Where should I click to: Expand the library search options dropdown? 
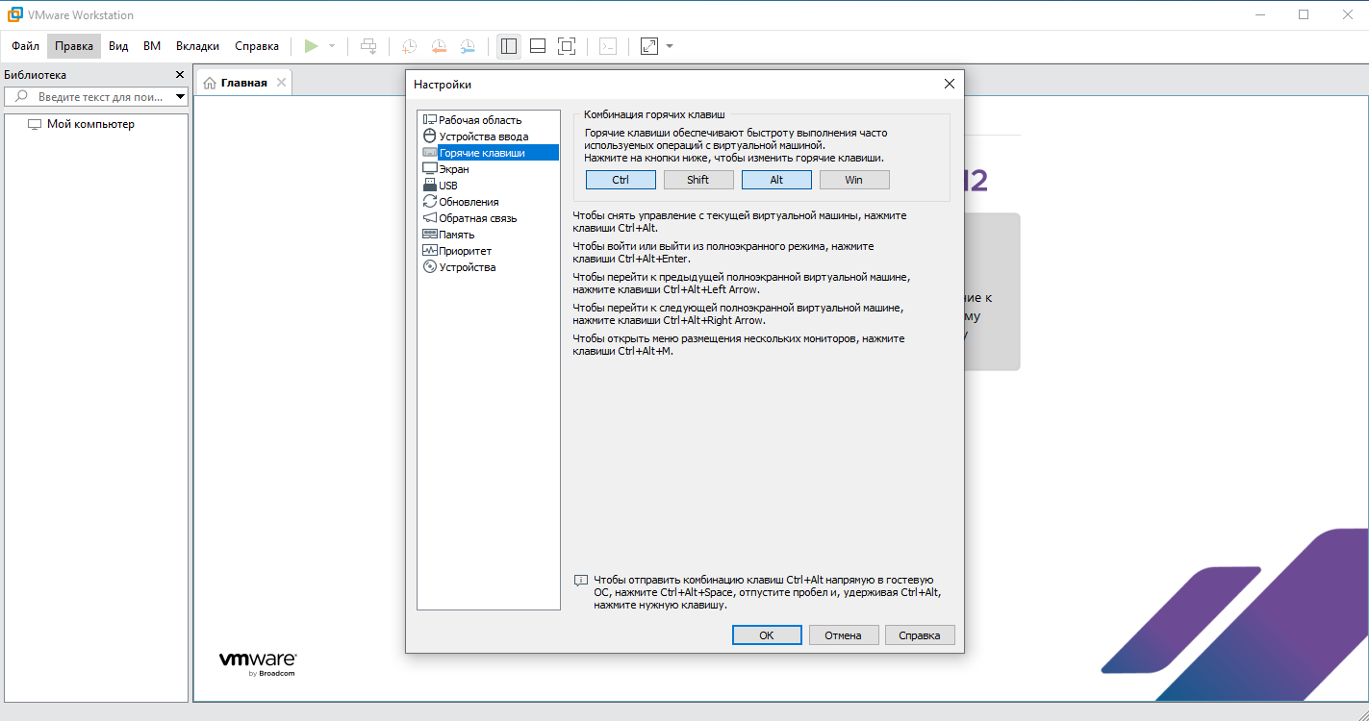[180, 97]
